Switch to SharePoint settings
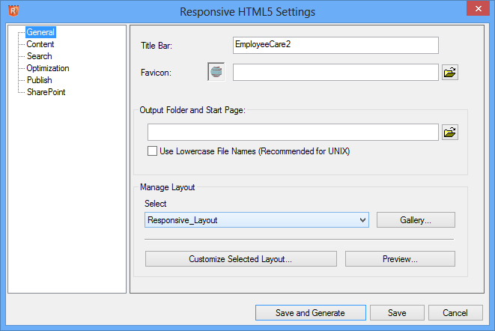 coord(46,92)
